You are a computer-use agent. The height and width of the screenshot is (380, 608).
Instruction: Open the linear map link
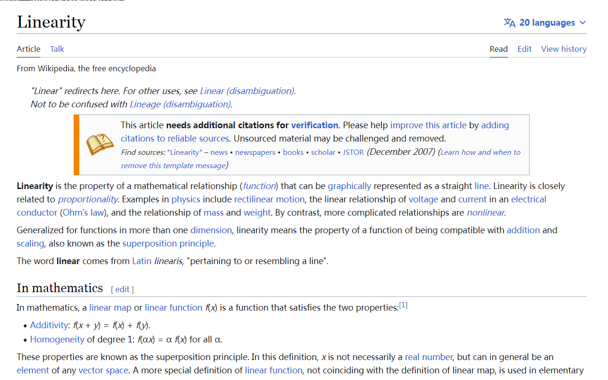[110, 307]
